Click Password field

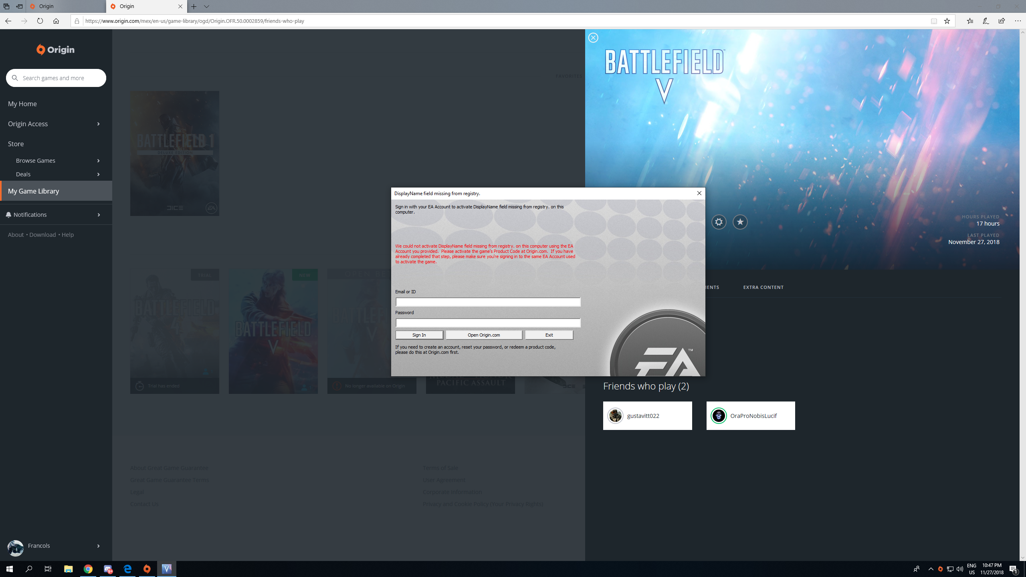tap(488, 323)
